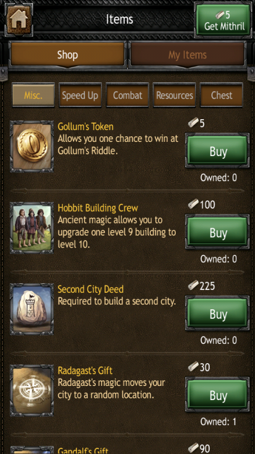Open the Resources category

pyautogui.click(x=175, y=95)
